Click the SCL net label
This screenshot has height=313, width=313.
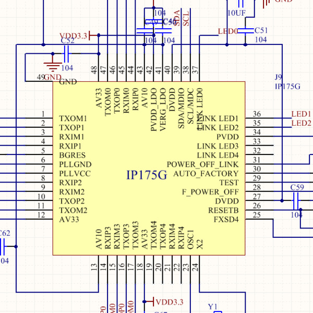tap(186, 18)
